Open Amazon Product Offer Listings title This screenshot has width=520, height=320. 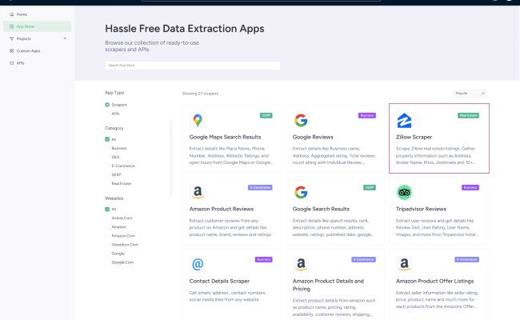click(434, 281)
